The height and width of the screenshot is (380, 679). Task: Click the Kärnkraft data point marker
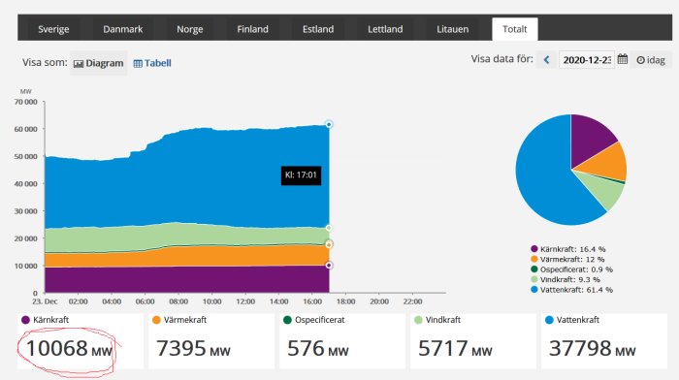[x=329, y=265]
